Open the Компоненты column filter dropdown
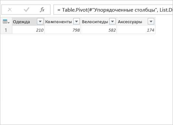 coord(76,21)
